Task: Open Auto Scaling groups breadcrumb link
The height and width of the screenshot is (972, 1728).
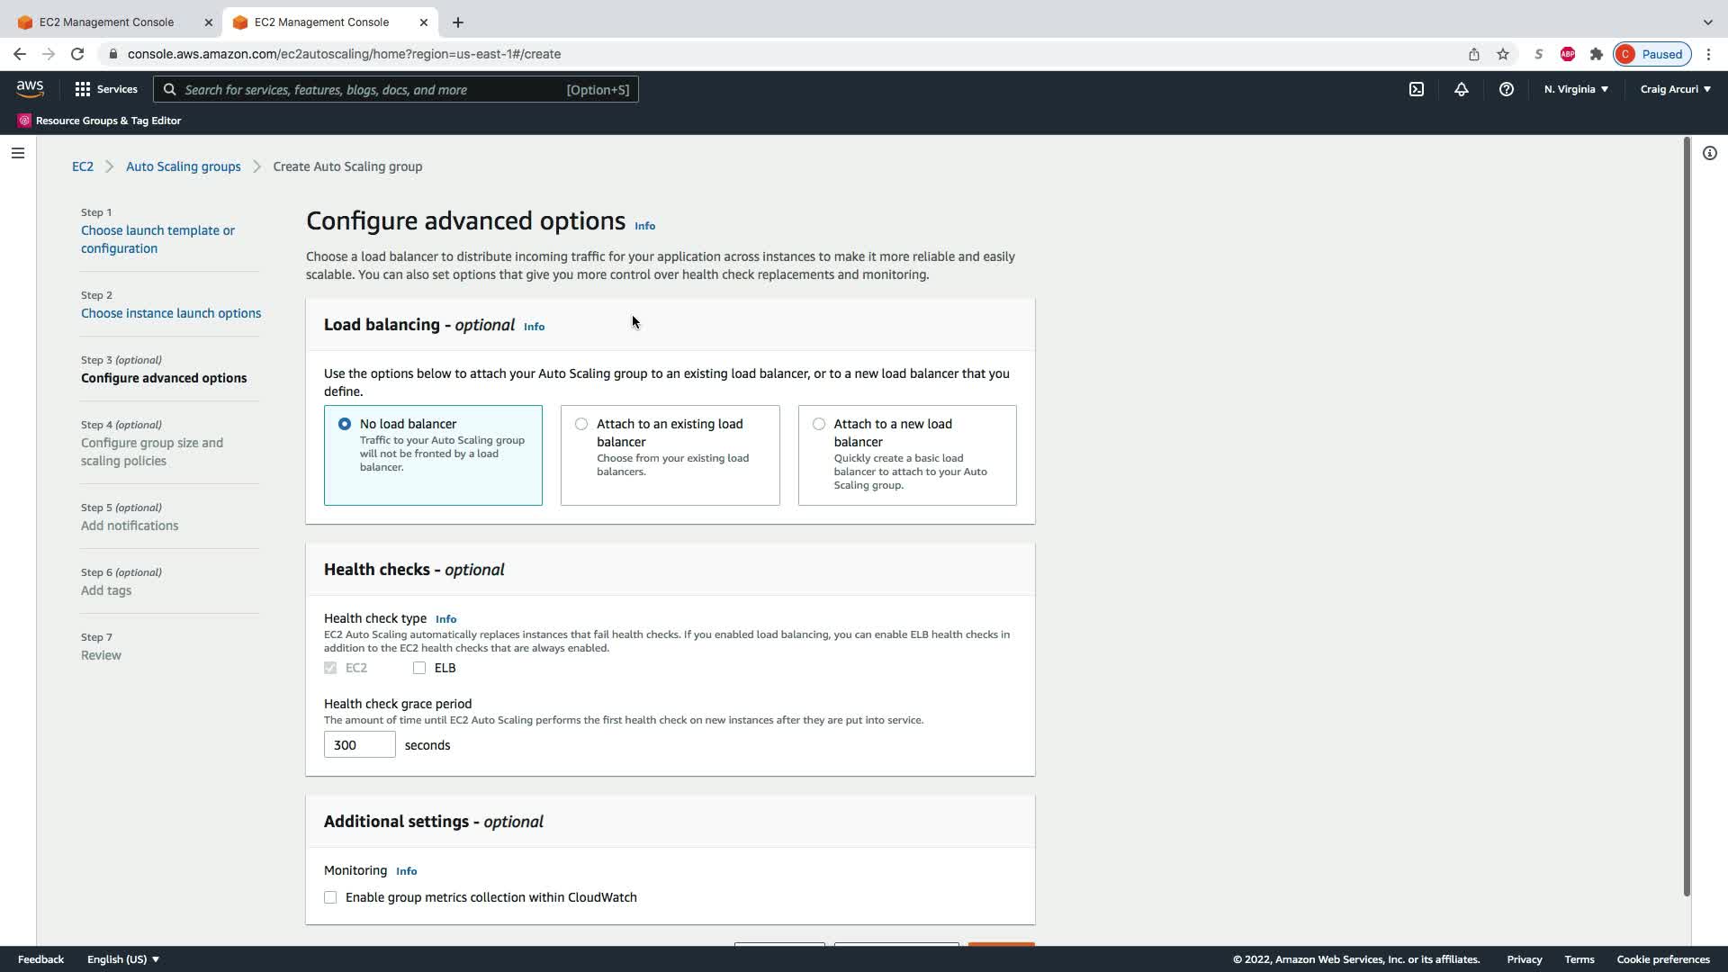Action: [183, 166]
